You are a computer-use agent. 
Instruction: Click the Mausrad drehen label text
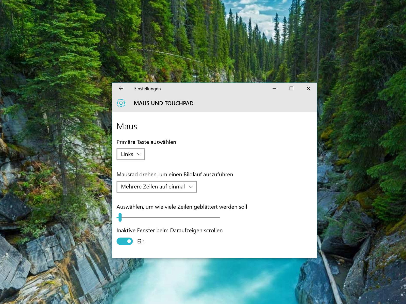click(175, 175)
